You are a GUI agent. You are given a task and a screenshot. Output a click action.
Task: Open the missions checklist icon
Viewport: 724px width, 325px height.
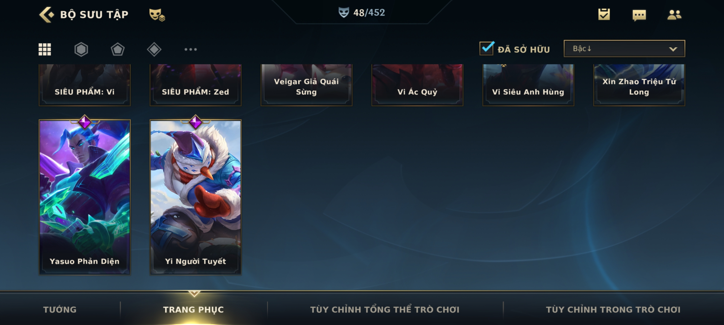tap(604, 14)
